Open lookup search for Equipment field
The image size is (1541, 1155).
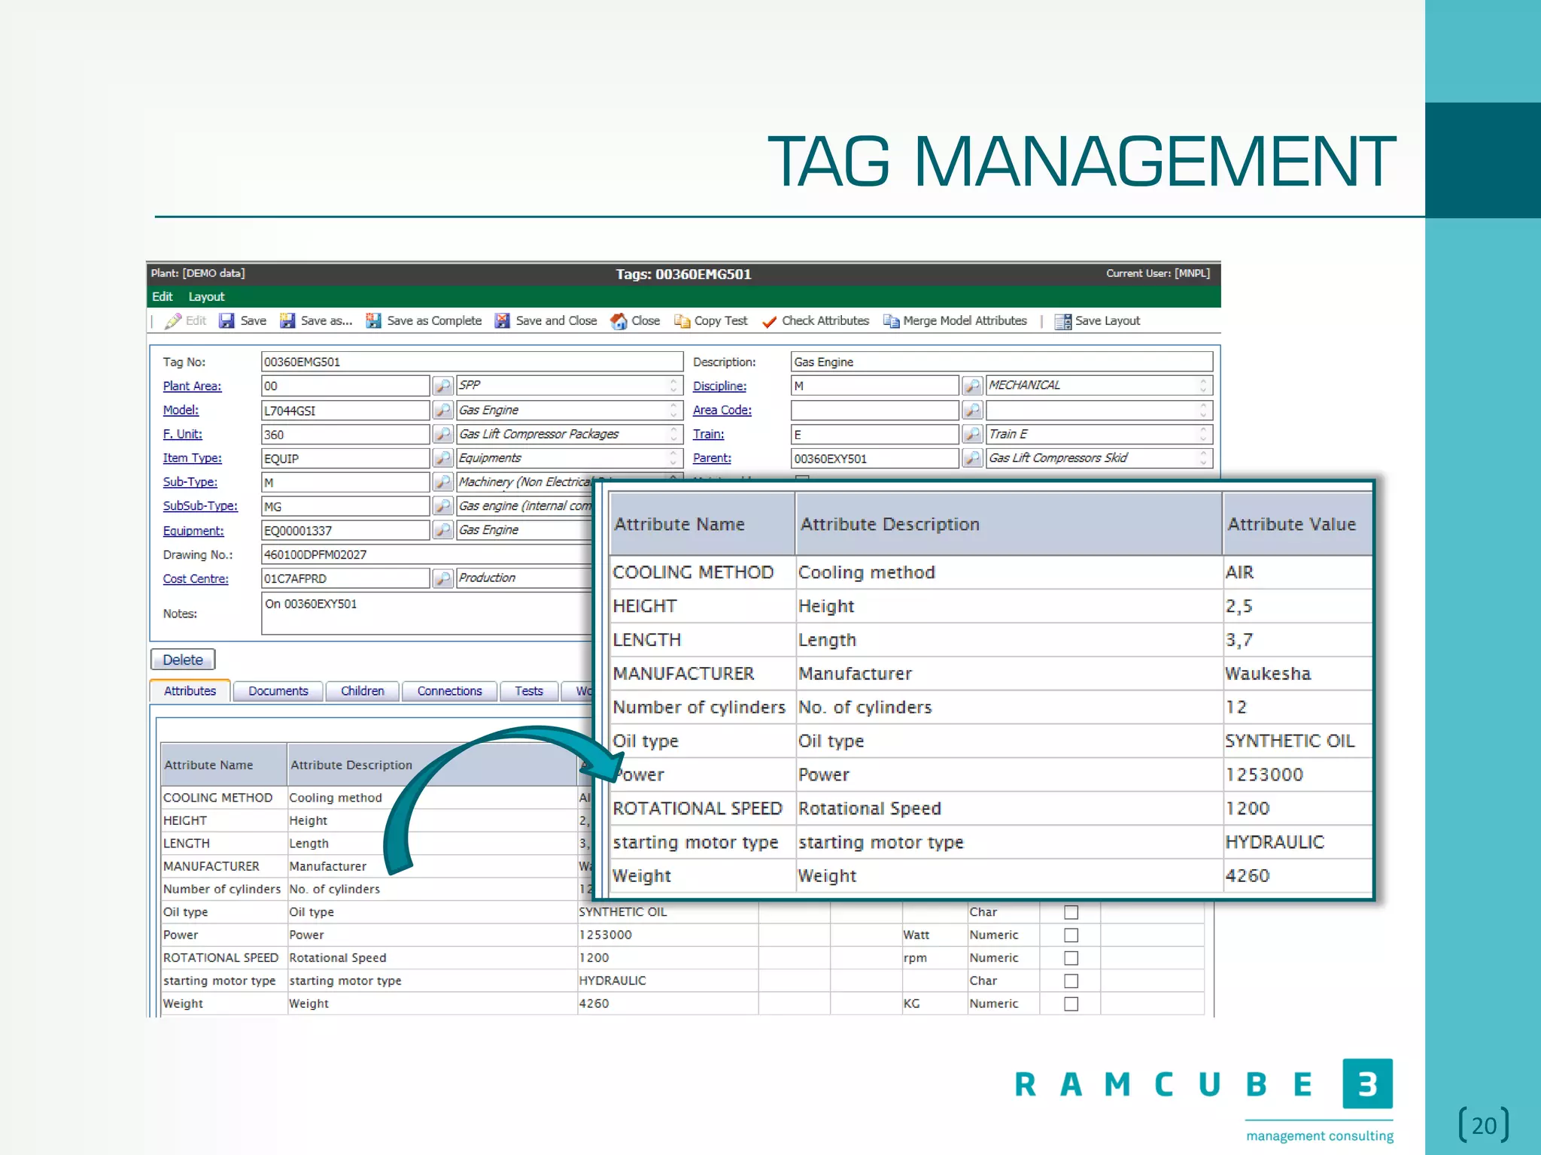point(443,530)
